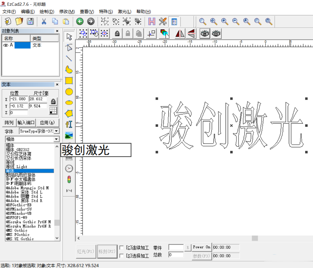
Task: Click the font list scrollbar thumb
Action: click(x=57, y=223)
